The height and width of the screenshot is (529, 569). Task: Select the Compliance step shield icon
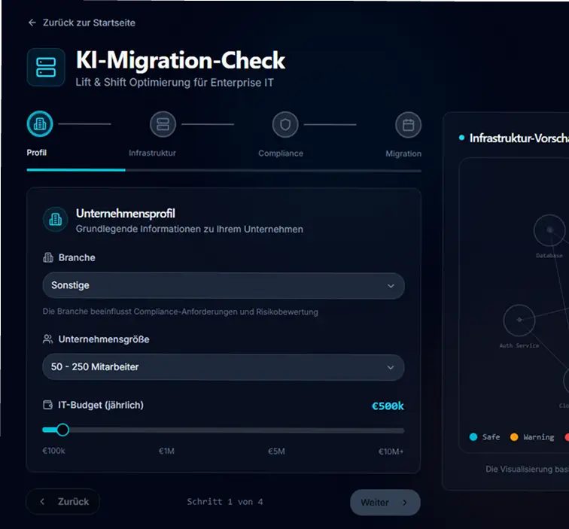click(x=285, y=124)
